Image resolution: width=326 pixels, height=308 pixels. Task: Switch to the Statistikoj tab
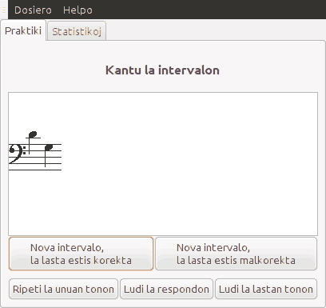[x=77, y=31]
